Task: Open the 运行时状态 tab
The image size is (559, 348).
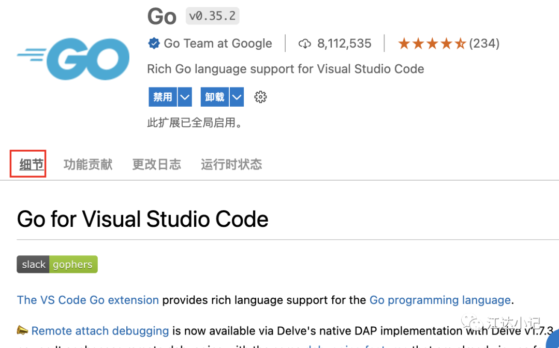Action: [x=231, y=164]
